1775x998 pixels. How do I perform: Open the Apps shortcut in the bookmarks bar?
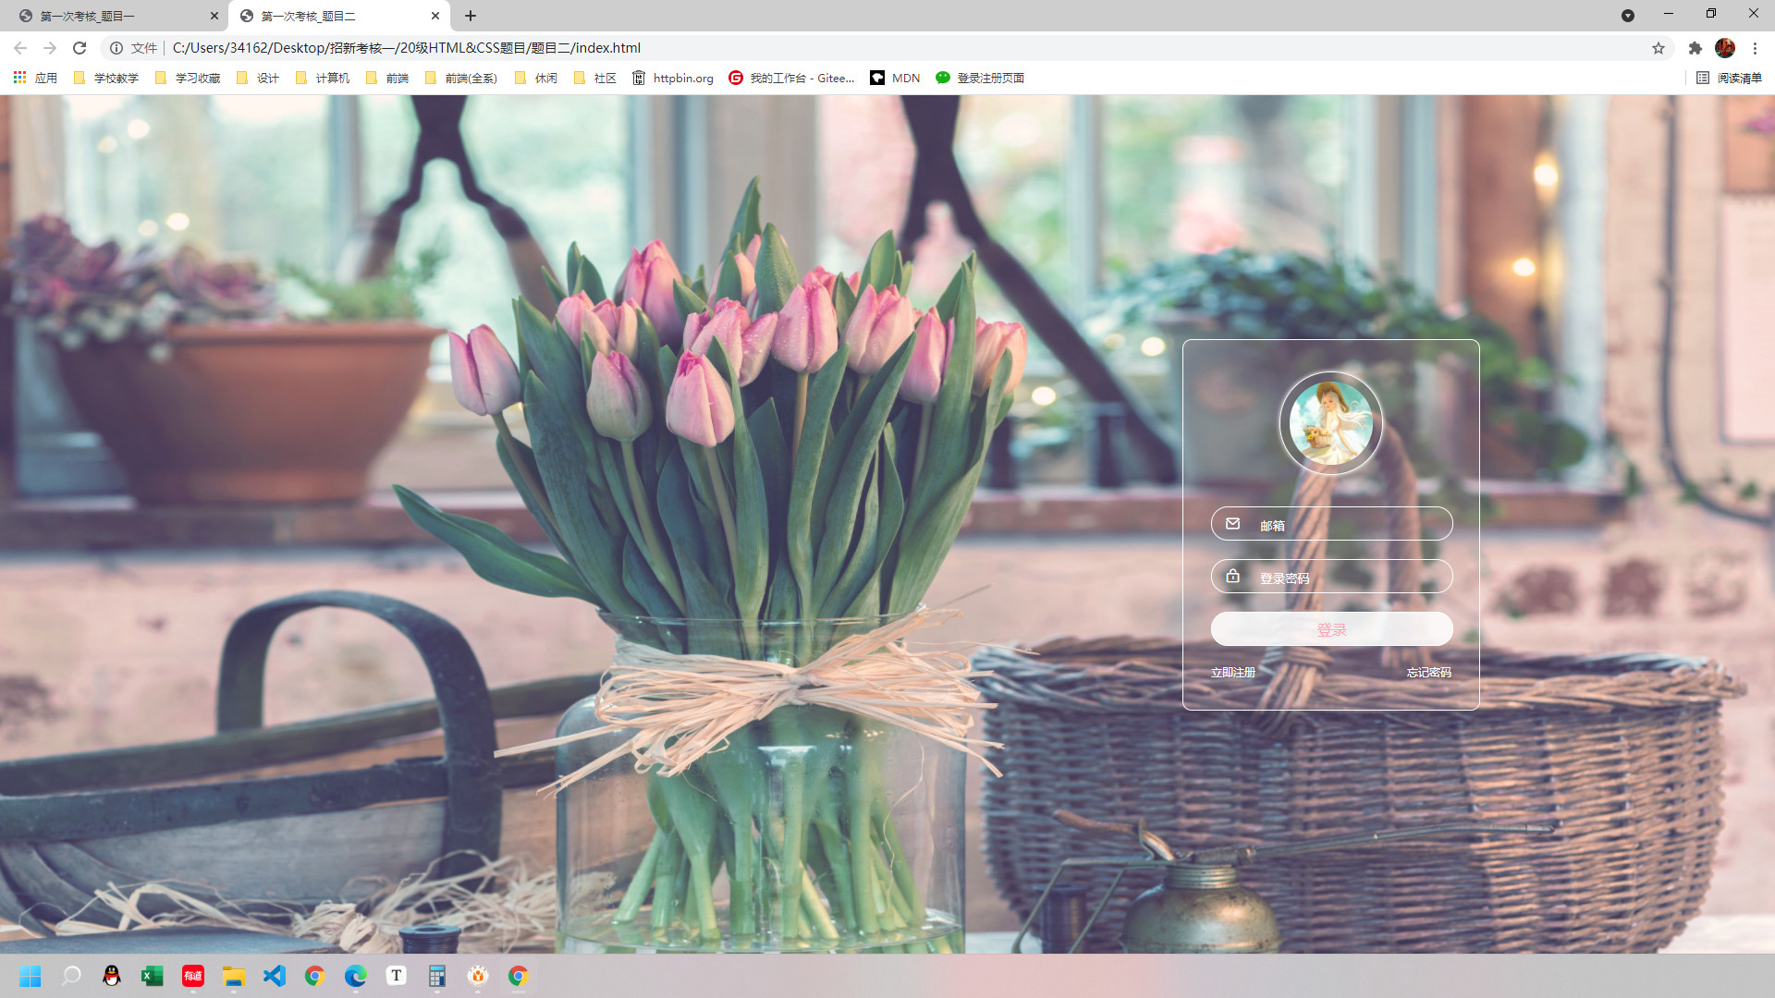[x=35, y=78]
